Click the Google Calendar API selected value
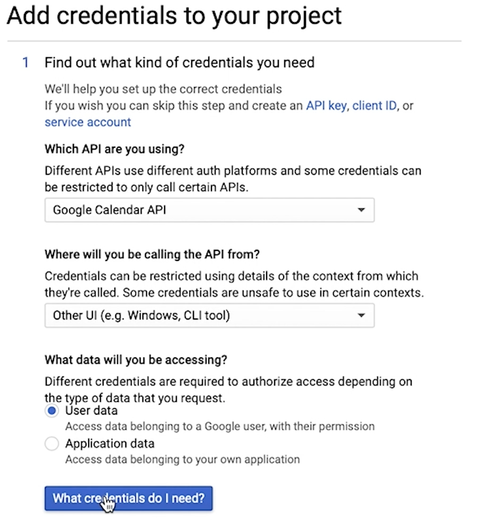This screenshot has height=532, width=482. (x=109, y=210)
